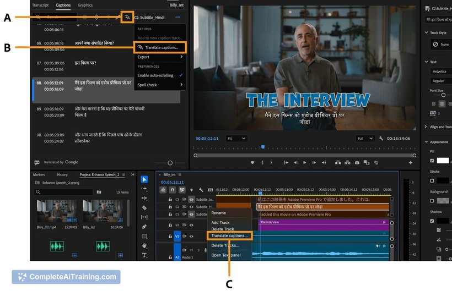Select the Razor tool
The height and width of the screenshot is (291, 452).
tap(144, 207)
